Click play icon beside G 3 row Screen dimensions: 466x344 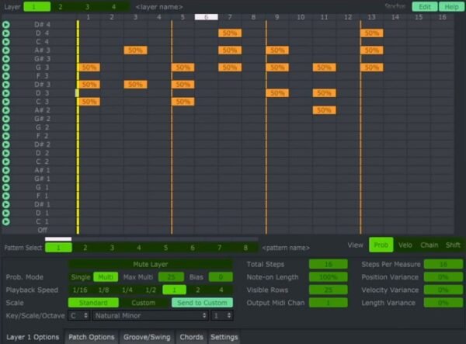pos(6,68)
